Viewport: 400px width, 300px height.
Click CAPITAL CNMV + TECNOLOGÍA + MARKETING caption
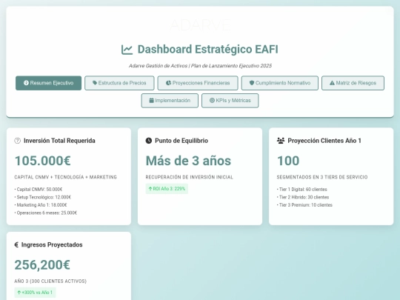point(66,177)
